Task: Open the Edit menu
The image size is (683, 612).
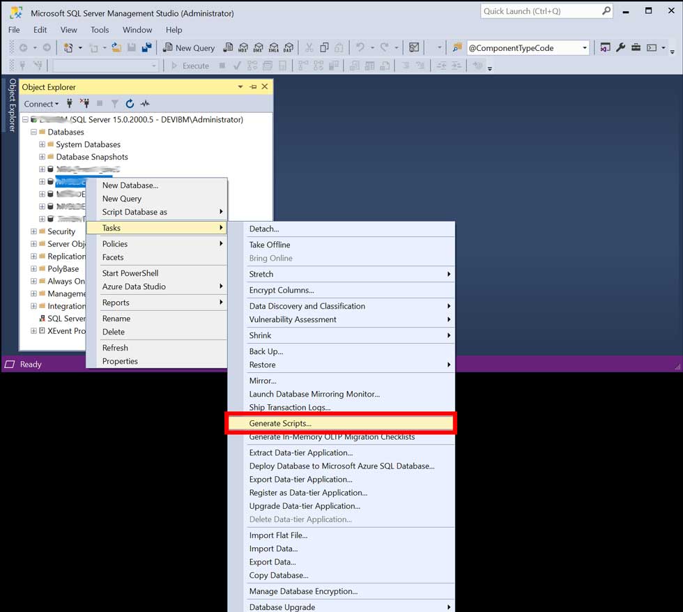Action: 40,29
